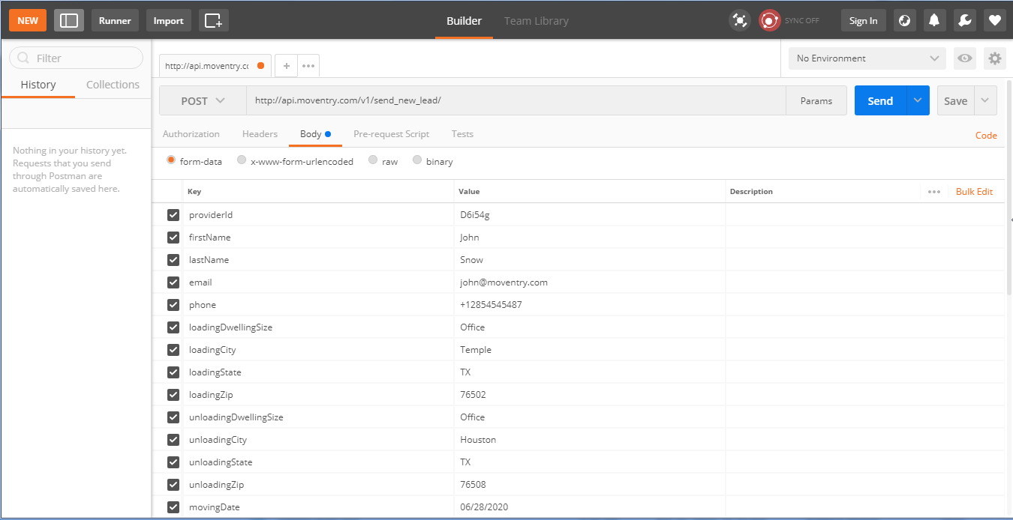The width and height of the screenshot is (1013, 520).
Task: Expand the Send button dropdown arrow
Action: (x=917, y=100)
